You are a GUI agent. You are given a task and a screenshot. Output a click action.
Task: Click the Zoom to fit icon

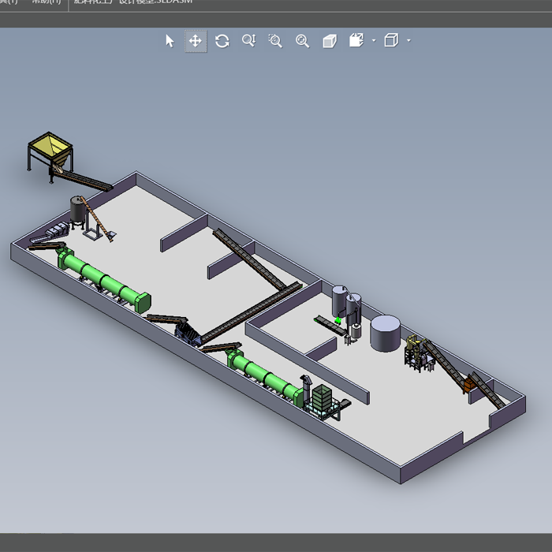pyautogui.click(x=302, y=41)
